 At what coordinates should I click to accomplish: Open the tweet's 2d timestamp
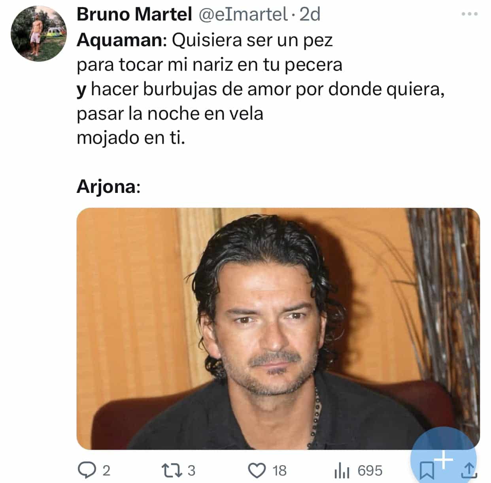310,15
